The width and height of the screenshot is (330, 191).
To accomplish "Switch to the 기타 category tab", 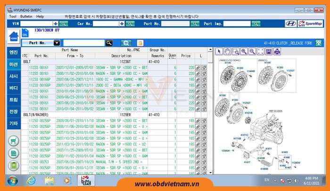I will [x=14, y=123].
